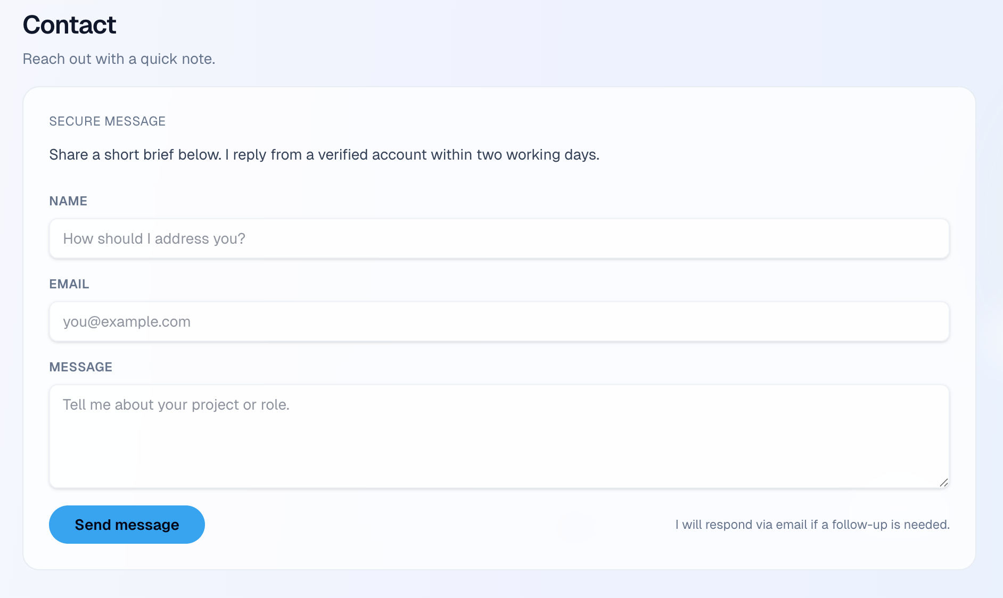Click the NAME field label
The width and height of the screenshot is (1003, 598).
click(x=68, y=201)
